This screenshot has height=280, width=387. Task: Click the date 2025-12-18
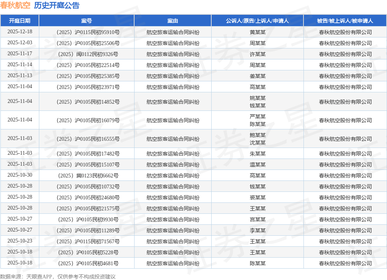point(20,32)
